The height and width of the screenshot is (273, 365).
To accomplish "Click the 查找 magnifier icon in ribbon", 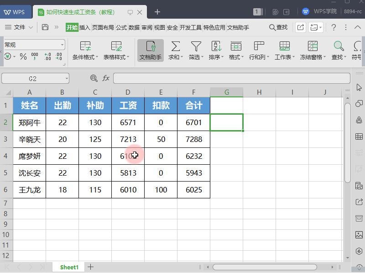I will click(339, 46).
